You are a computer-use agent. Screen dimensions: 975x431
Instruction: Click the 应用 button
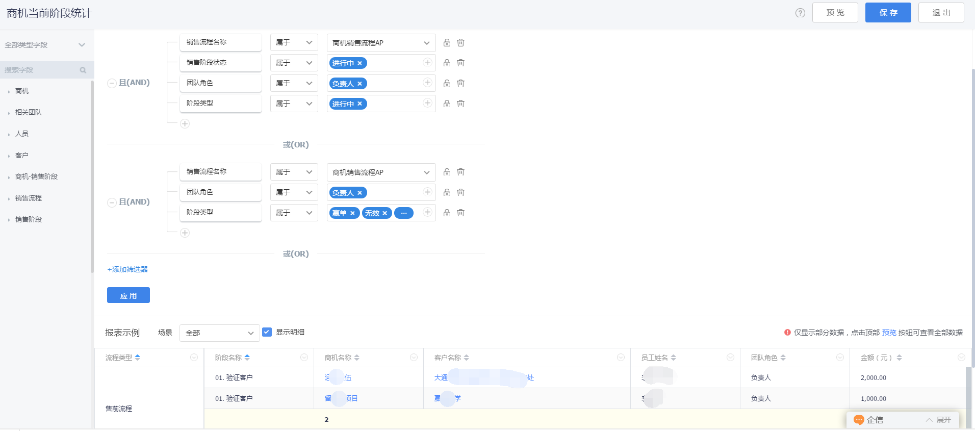tap(129, 295)
